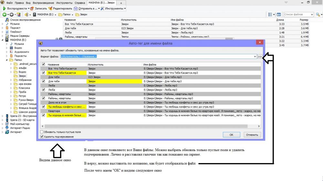Select the MASHINA (E:)...Звери tab
The height and width of the screenshot is (181, 323).
tap(101, 3)
